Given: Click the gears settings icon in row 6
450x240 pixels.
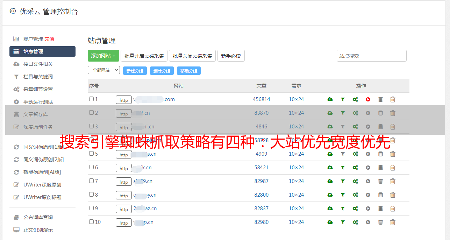Looking at the screenshot, I should [x=355, y=168].
